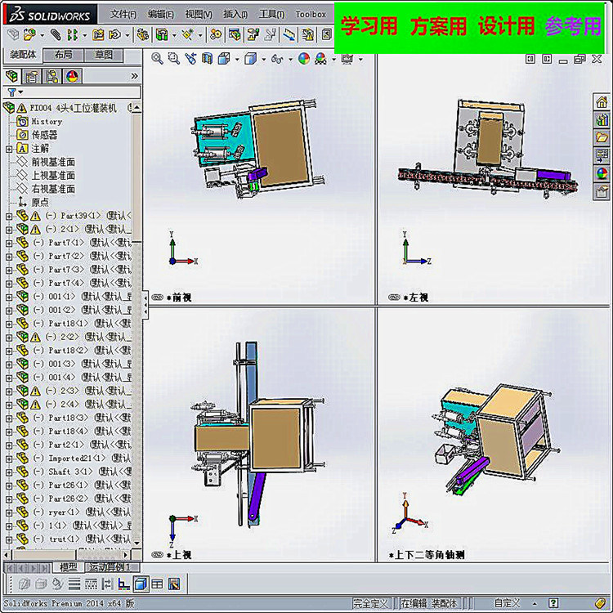Expand the Imported21<1> component node

9,459
